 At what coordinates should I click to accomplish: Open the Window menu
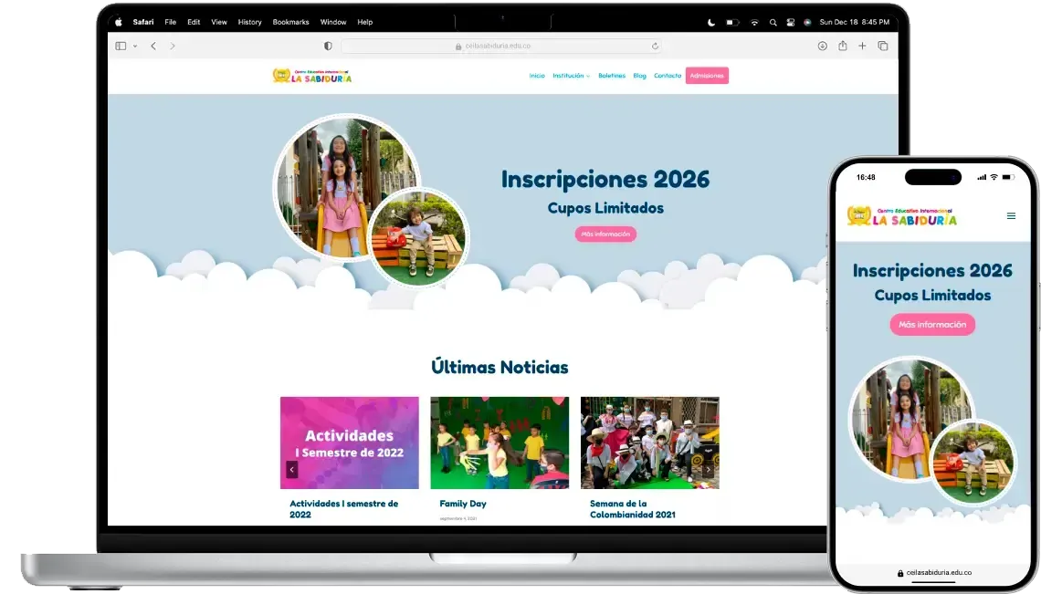(333, 22)
